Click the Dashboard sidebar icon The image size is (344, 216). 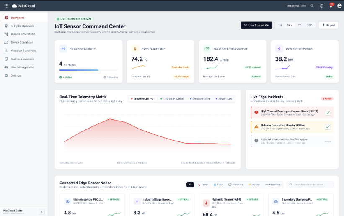pos(6,18)
